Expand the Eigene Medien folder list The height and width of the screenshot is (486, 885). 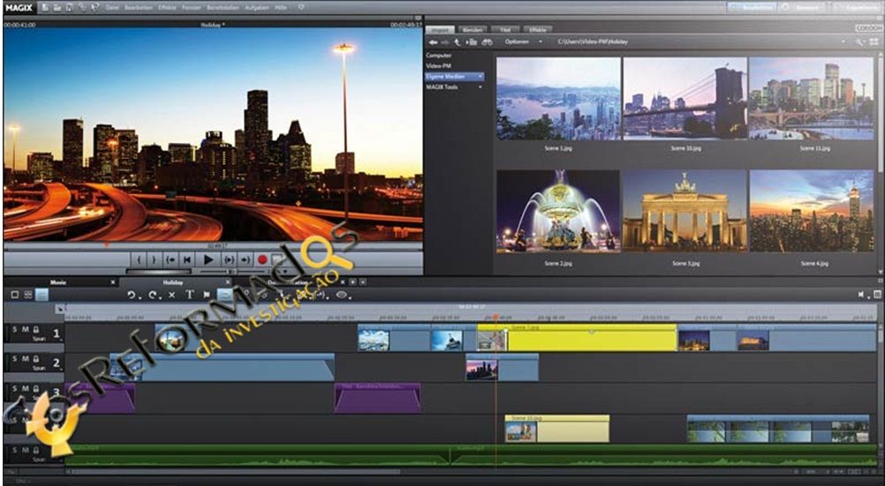click(x=480, y=77)
